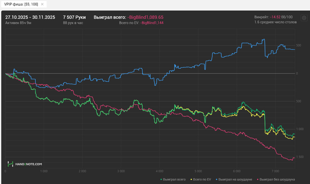
Task: Click the среднее число столов stat
Action: tap(275, 22)
